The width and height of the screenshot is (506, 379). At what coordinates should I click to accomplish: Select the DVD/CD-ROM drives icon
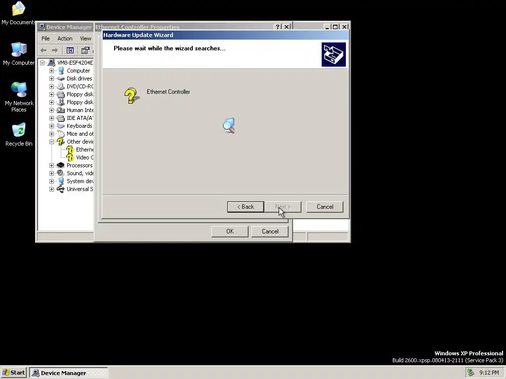(61, 86)
